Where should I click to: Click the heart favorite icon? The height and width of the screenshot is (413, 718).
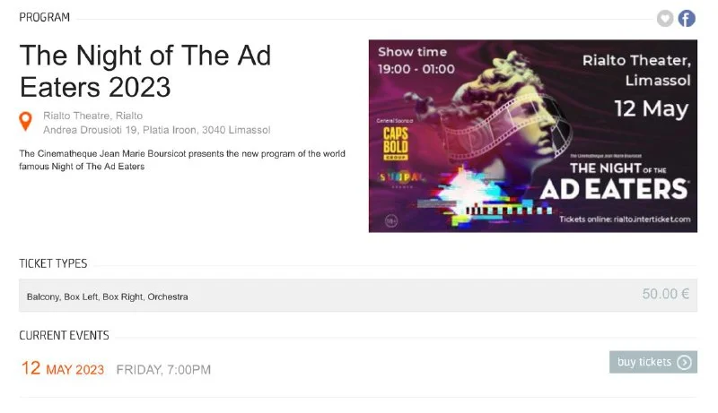[x=665, y=18]
